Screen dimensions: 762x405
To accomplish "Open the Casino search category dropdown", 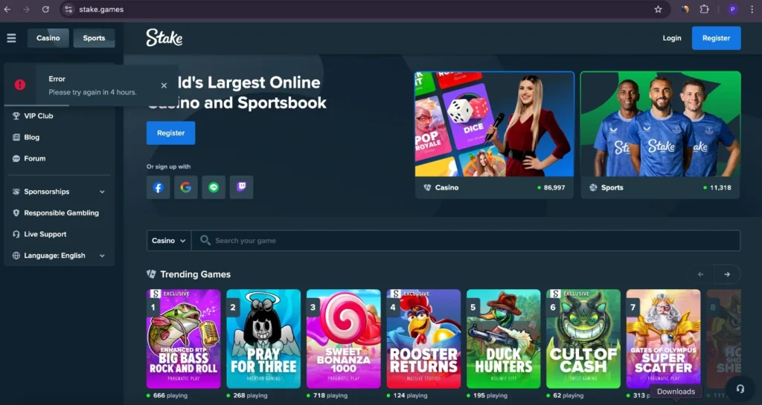I will (x=168, y=241).
